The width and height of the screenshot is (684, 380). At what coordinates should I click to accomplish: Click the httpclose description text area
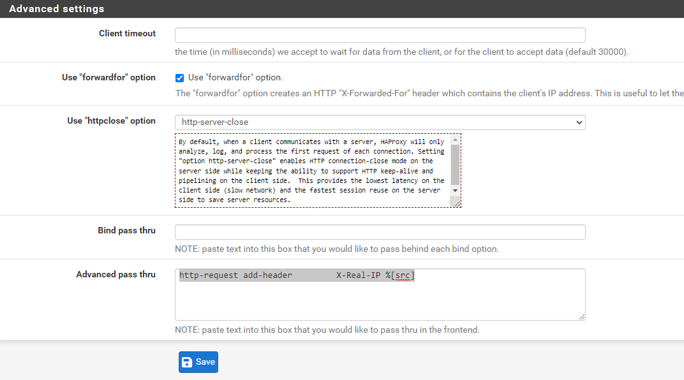pyautogui.click(x=313, y=170)
